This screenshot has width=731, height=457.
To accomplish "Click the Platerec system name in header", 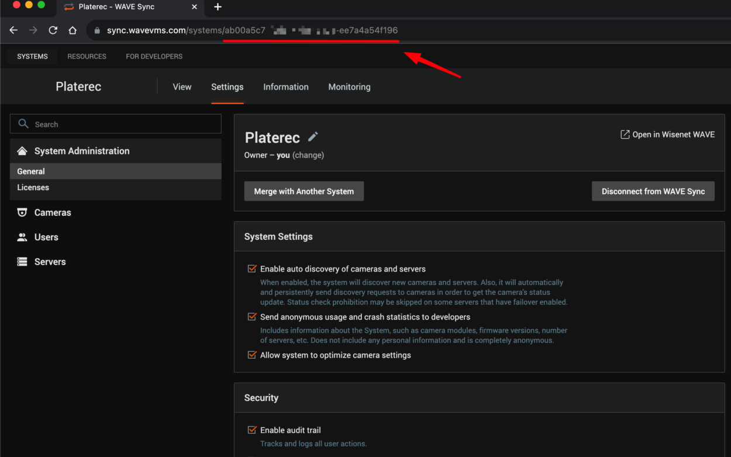I will (78, 87).
